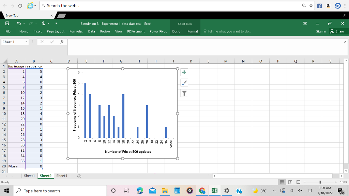The height and width of the screenshot is (196, 349).
Task: Open Customize Quick Access Toolbar dropdown
Action: pos(56,23)
